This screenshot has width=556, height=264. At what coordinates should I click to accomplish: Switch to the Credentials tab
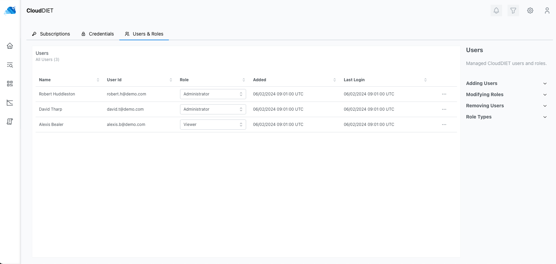tap(98, 34)
